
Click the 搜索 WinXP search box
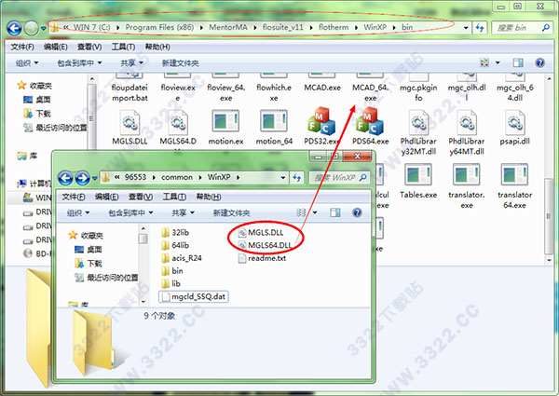pos(339,177)
